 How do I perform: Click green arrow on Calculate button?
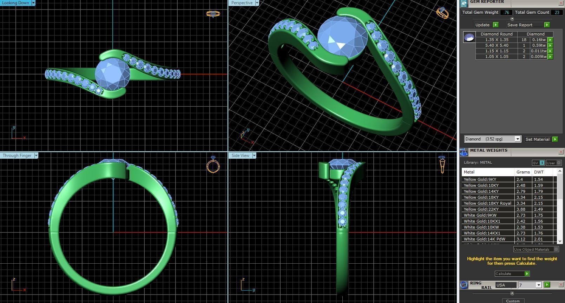pyautogui.click(x=527, y=274)
